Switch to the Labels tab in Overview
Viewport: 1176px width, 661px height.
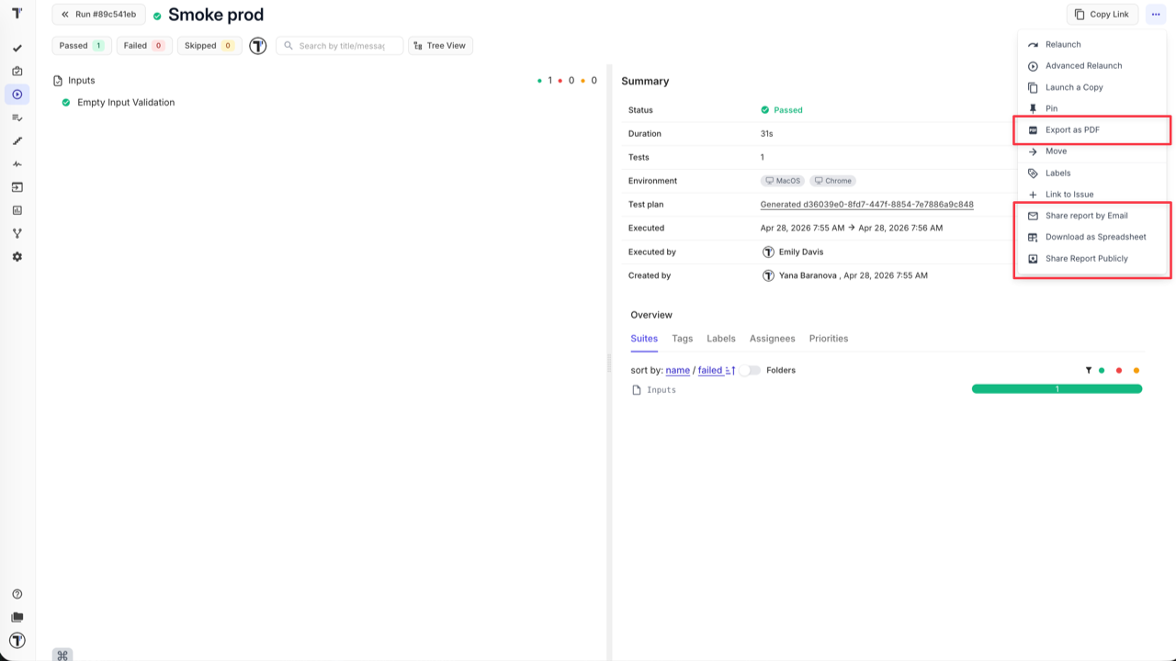point(721,339)
